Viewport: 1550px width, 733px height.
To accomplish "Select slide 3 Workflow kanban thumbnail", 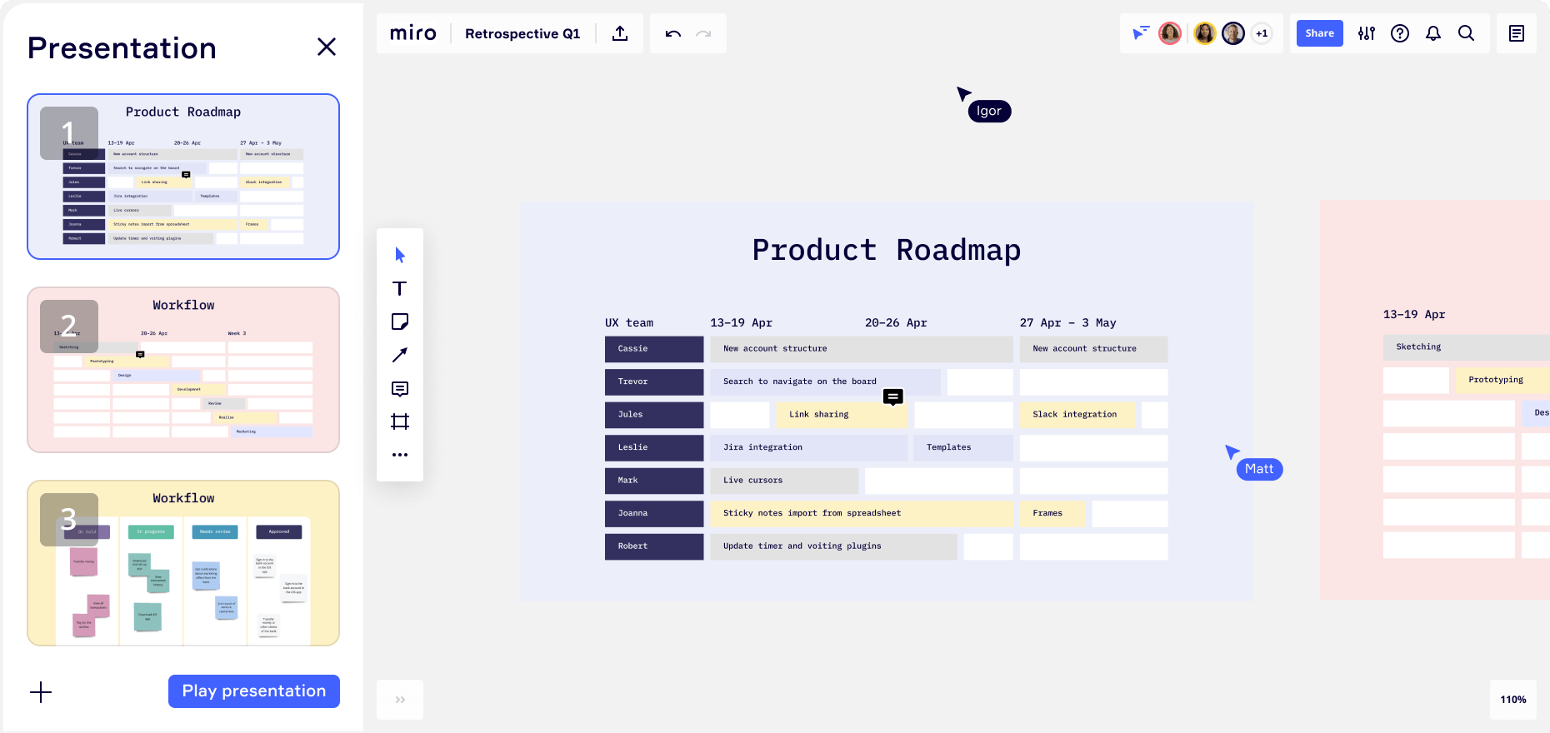I will (183, 563).
